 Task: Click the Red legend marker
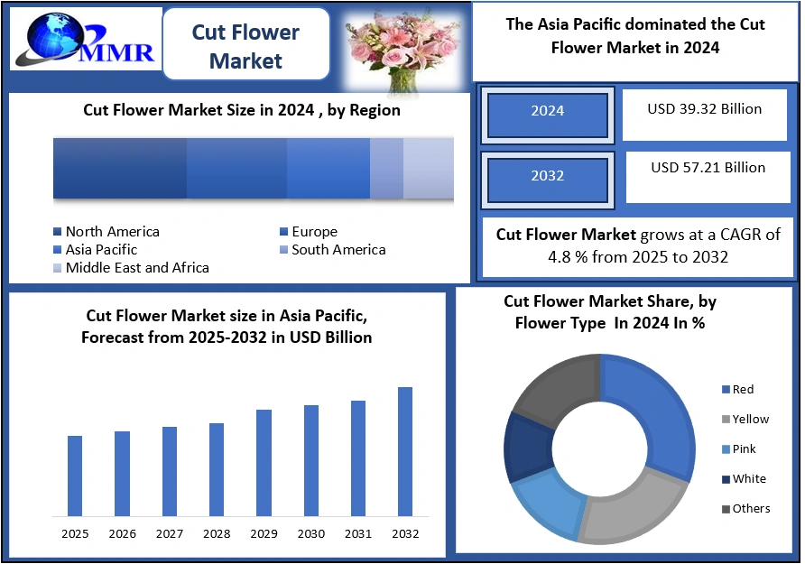pos(726,390)
